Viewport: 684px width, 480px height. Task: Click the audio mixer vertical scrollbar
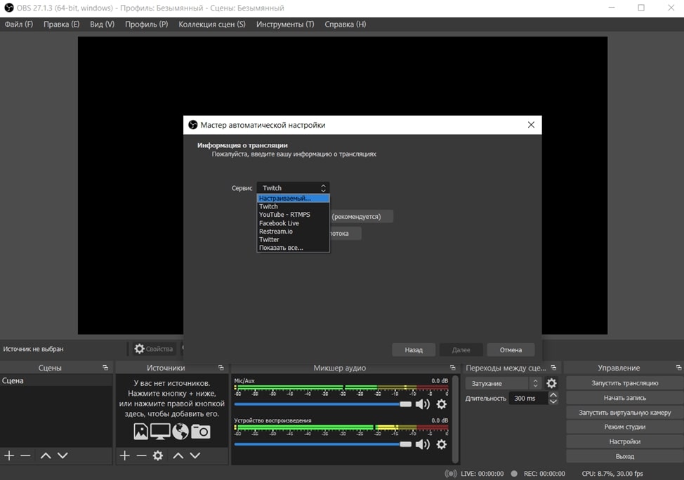455,419
